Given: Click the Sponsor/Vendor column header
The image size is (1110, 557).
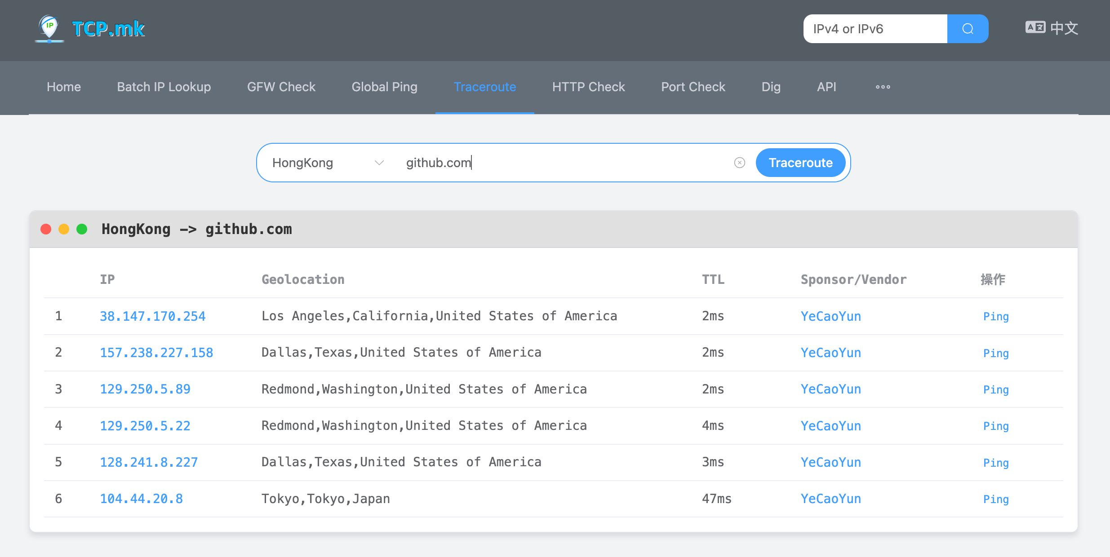Looking at the screenshot, I should (854, 279).
